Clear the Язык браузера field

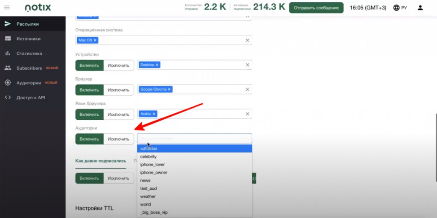pyautogui.click(x=247, y=114)
